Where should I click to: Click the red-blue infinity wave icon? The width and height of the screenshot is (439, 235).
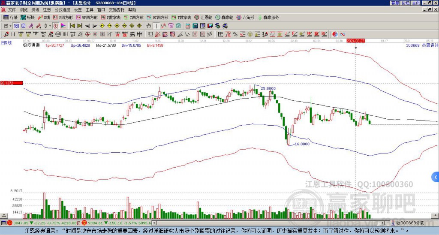point(343,34)
